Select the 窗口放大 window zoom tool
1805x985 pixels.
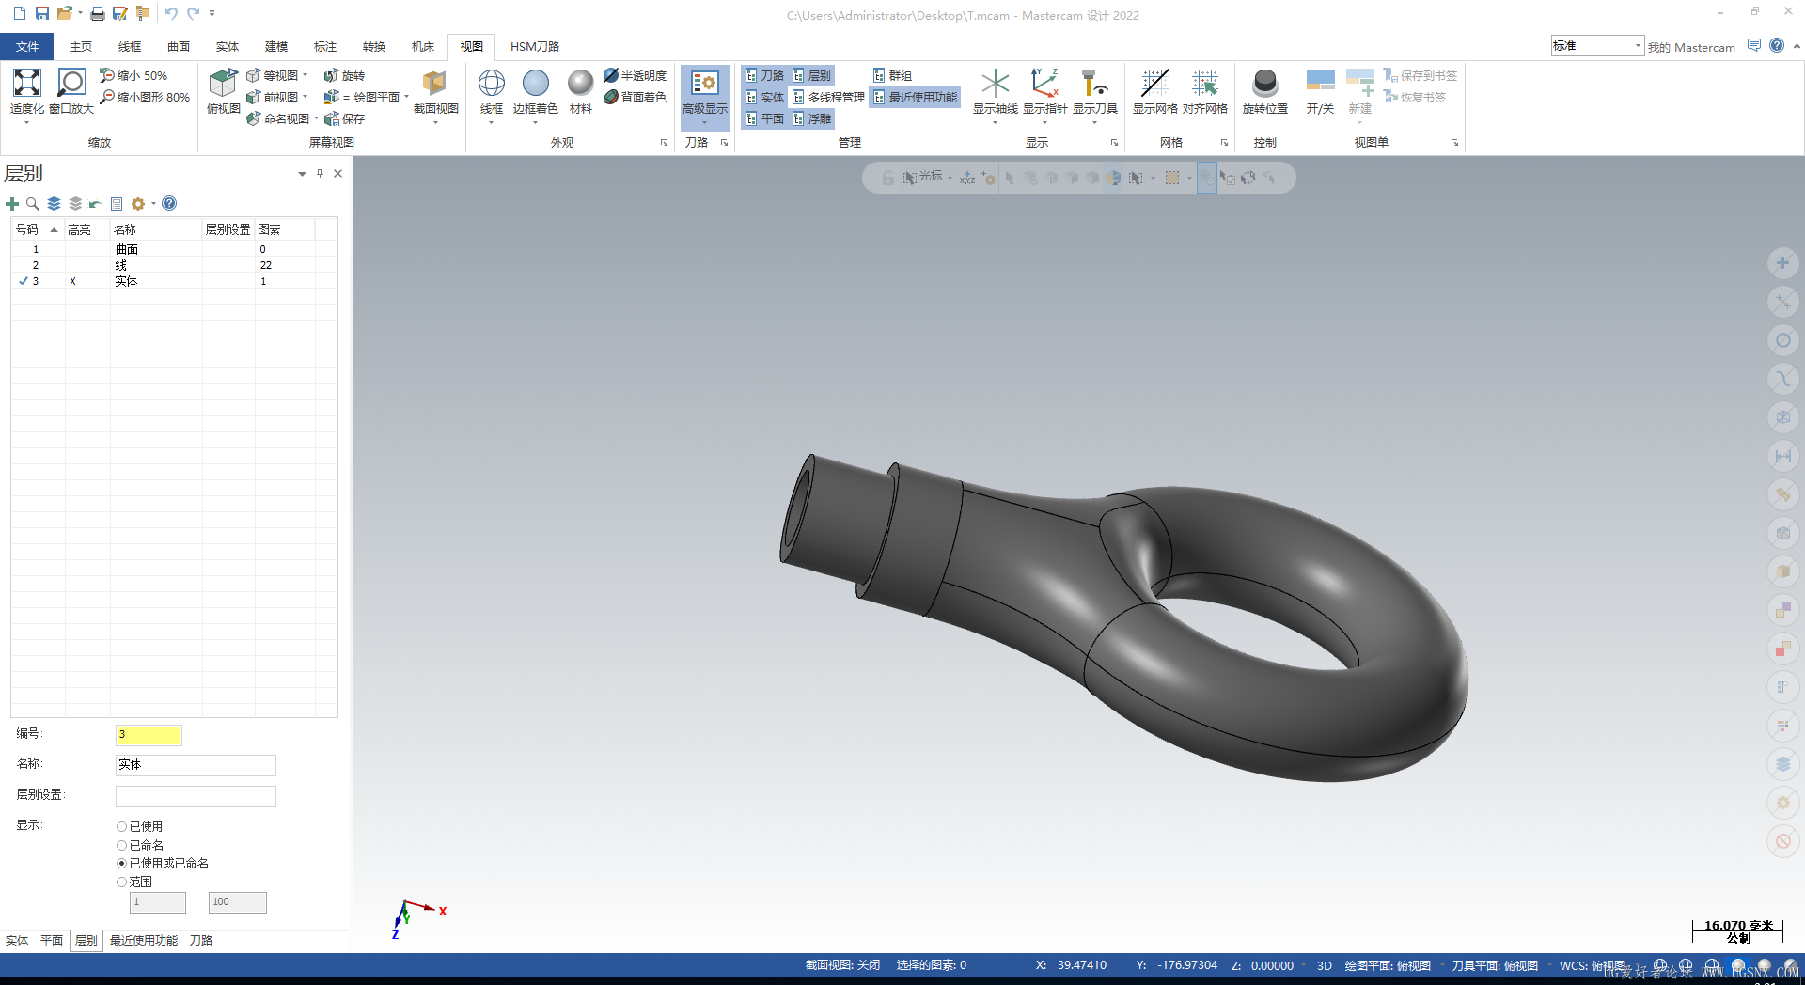coord(71,84)
